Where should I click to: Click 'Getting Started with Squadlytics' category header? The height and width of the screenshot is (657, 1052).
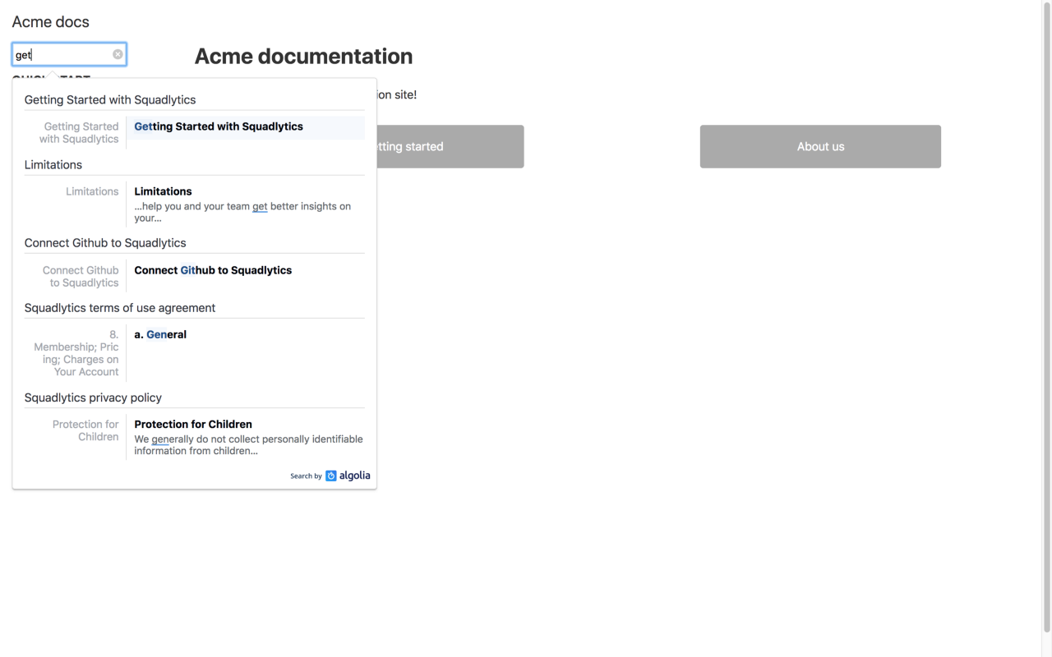pos(110,99)
